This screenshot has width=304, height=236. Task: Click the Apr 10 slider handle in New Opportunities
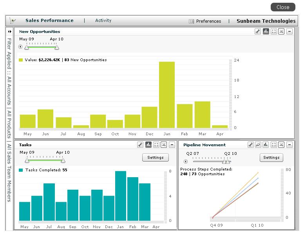[x=57, y=47]
